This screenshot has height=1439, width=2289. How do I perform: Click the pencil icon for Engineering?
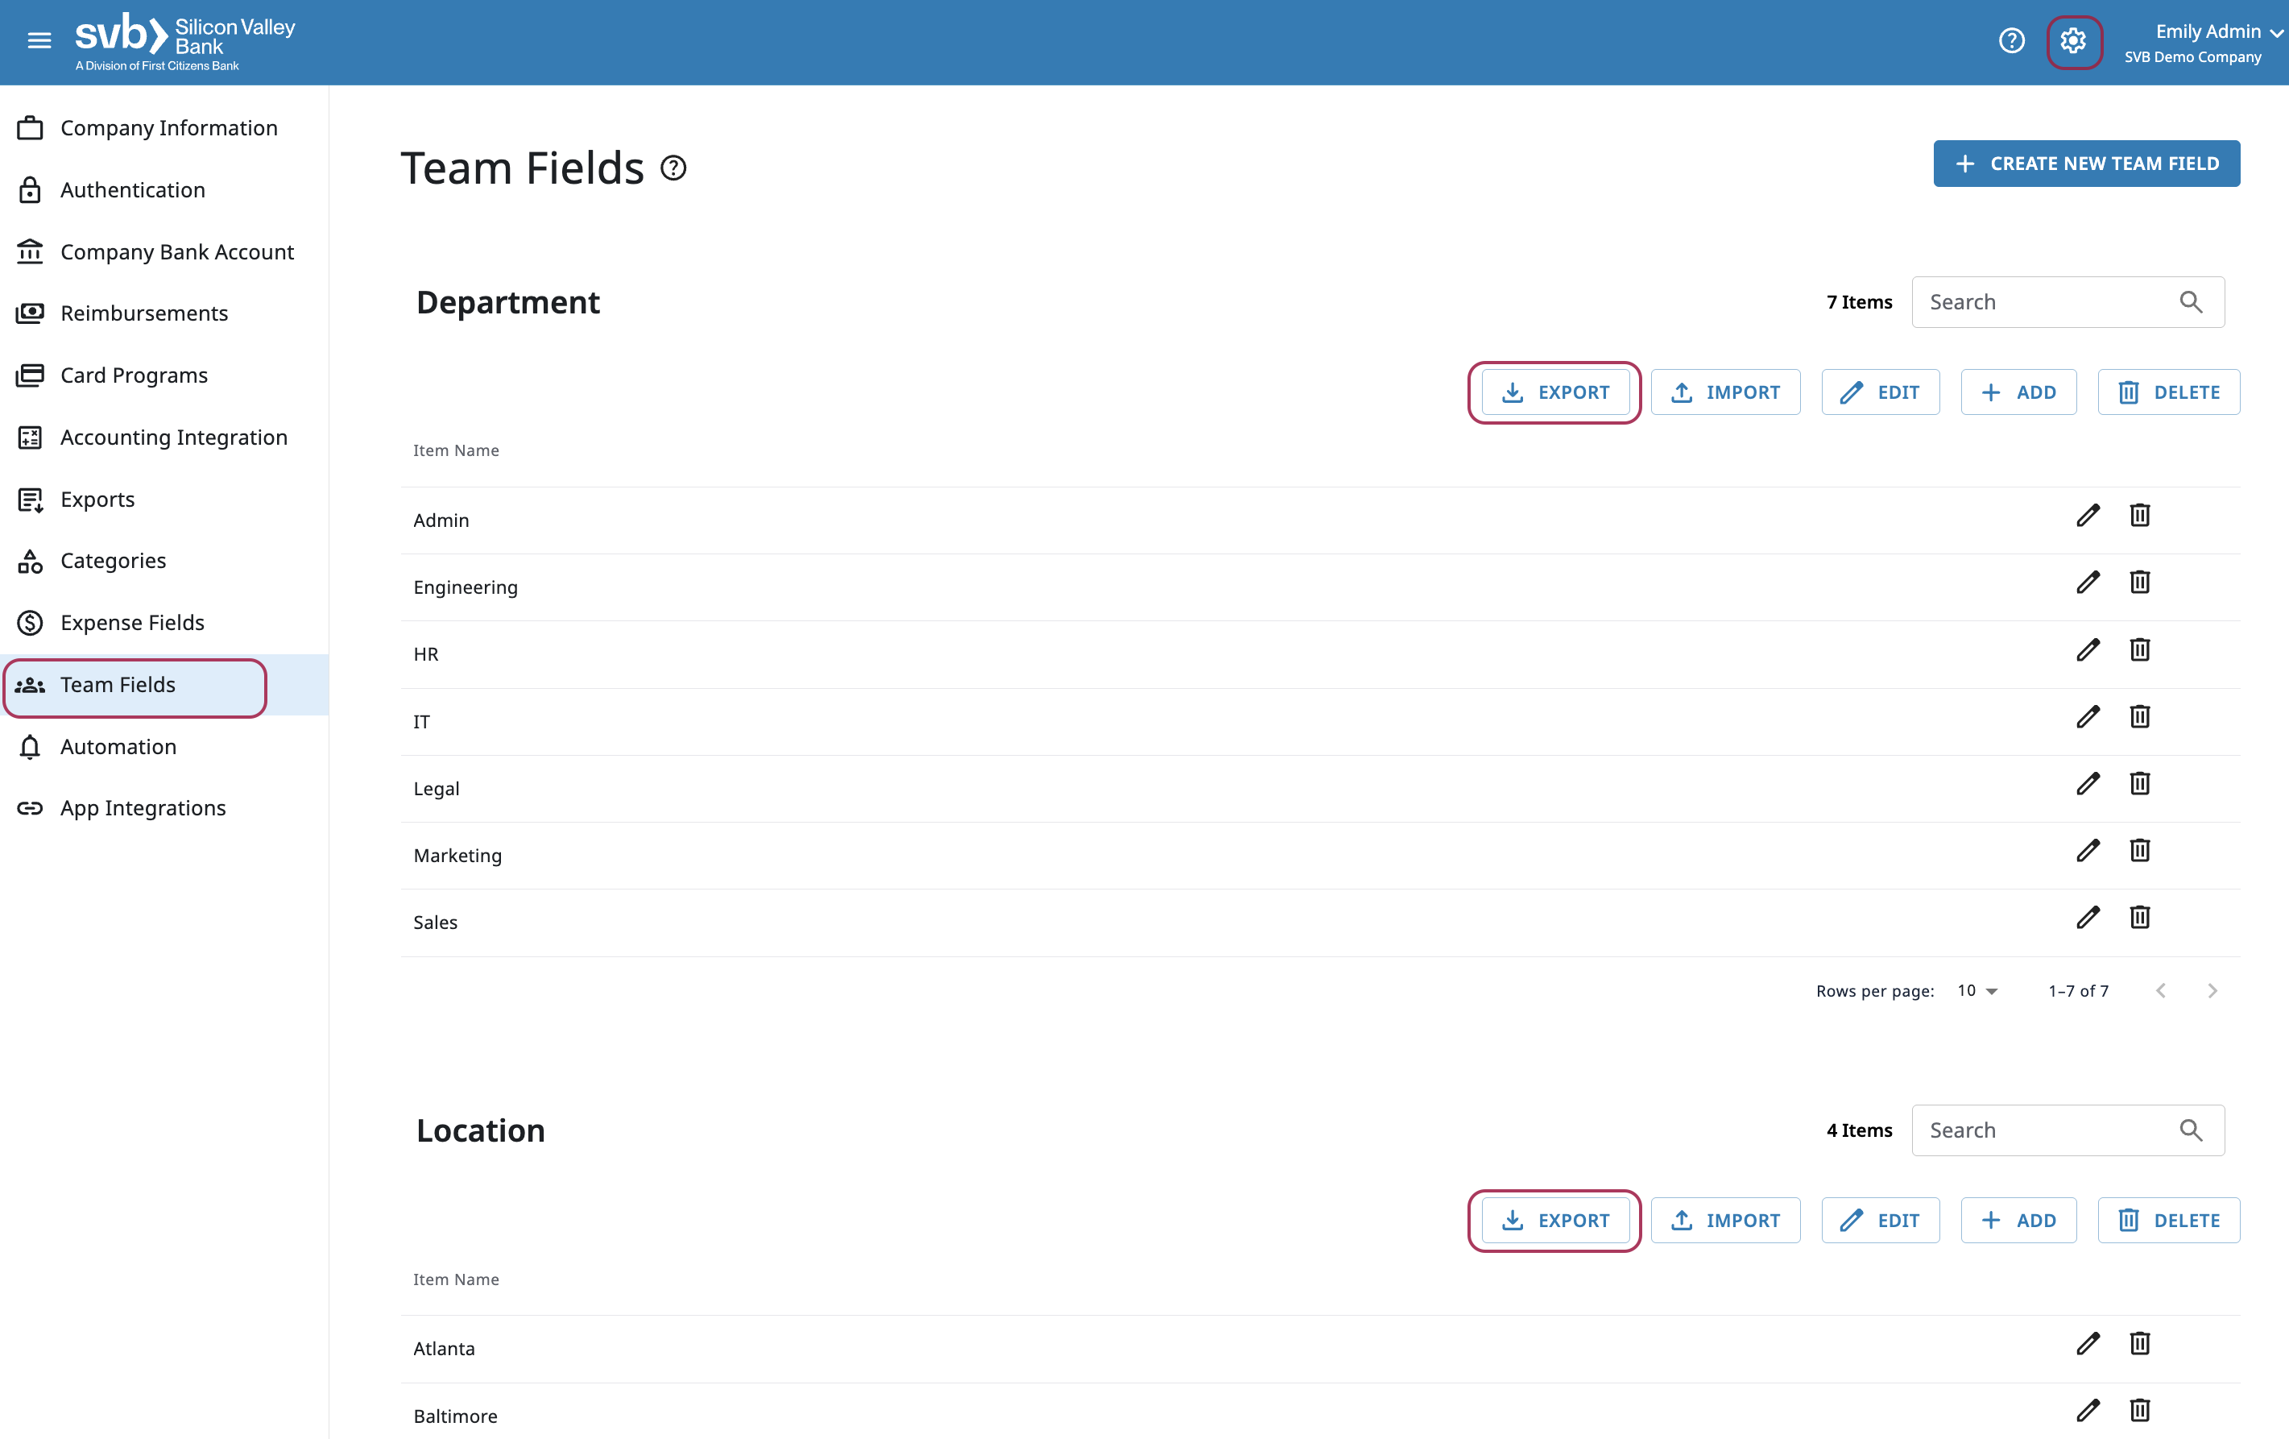pos(2088,582)
